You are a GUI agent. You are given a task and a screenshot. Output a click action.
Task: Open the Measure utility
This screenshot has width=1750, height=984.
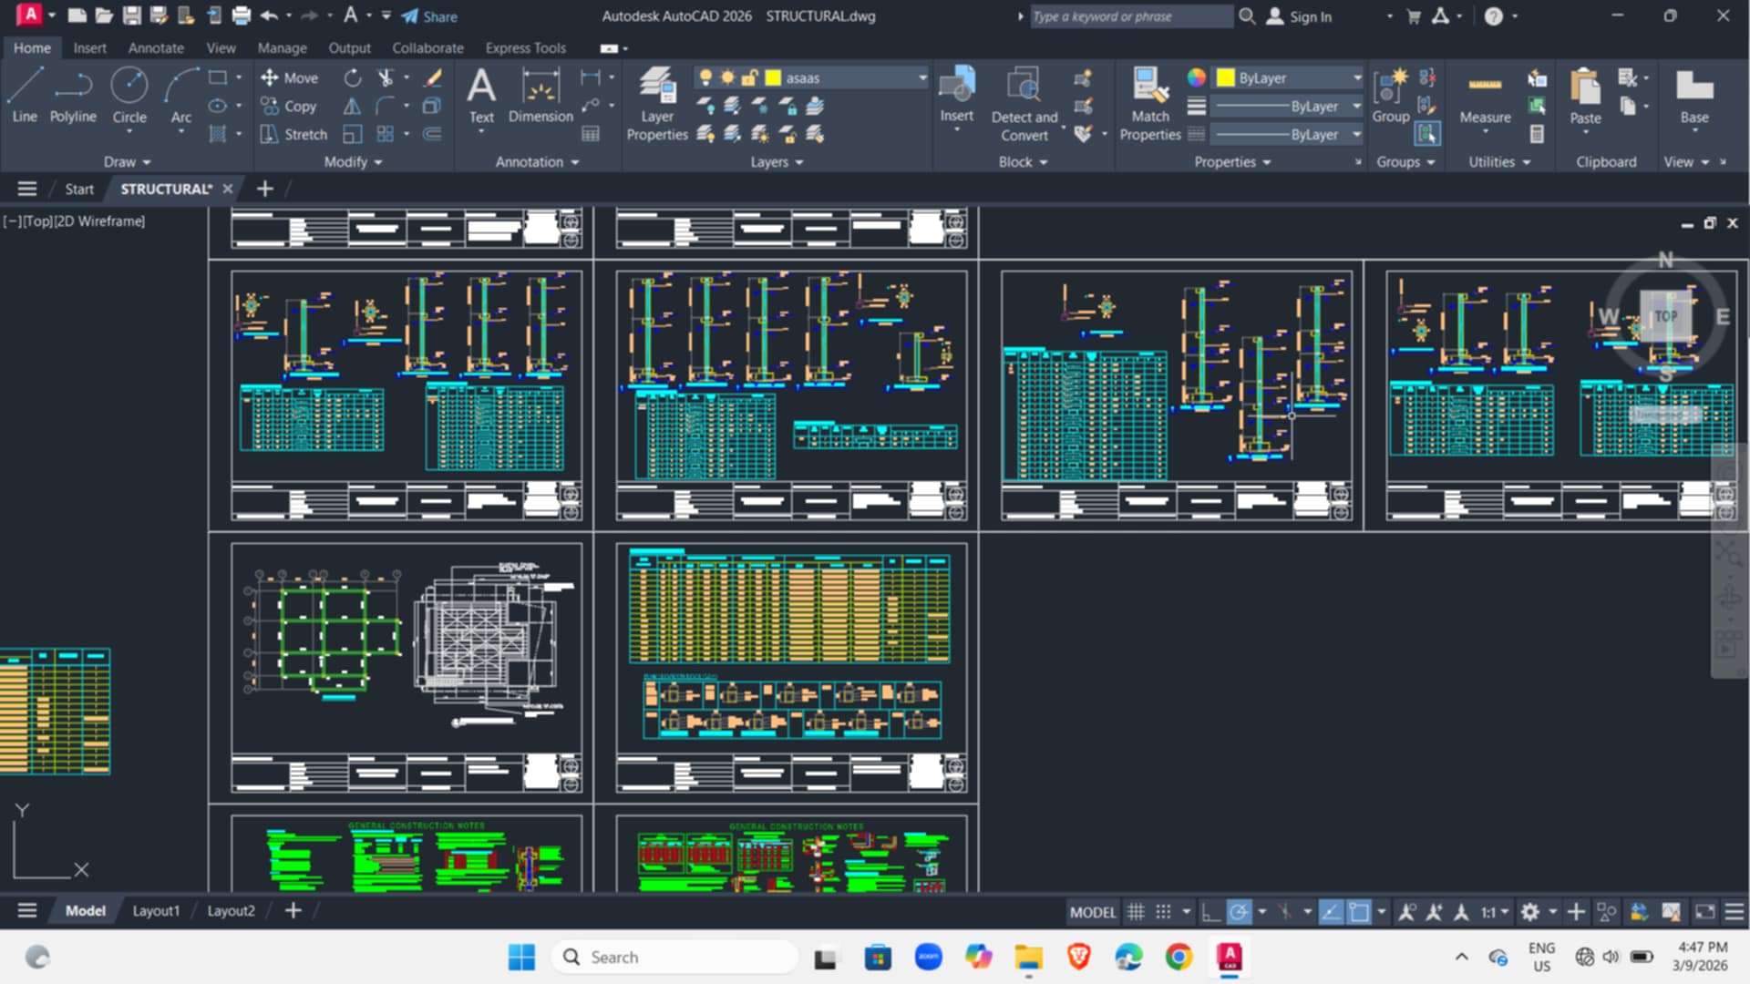click(1485, 98)
